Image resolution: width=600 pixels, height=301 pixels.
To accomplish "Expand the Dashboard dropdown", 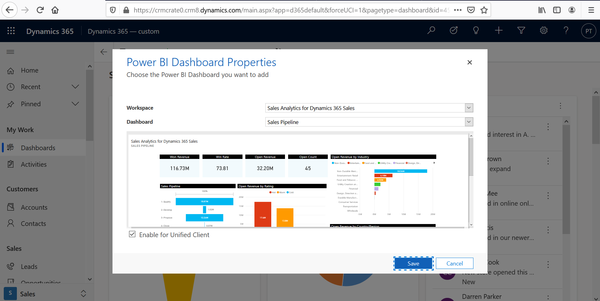I will [469, 122].
